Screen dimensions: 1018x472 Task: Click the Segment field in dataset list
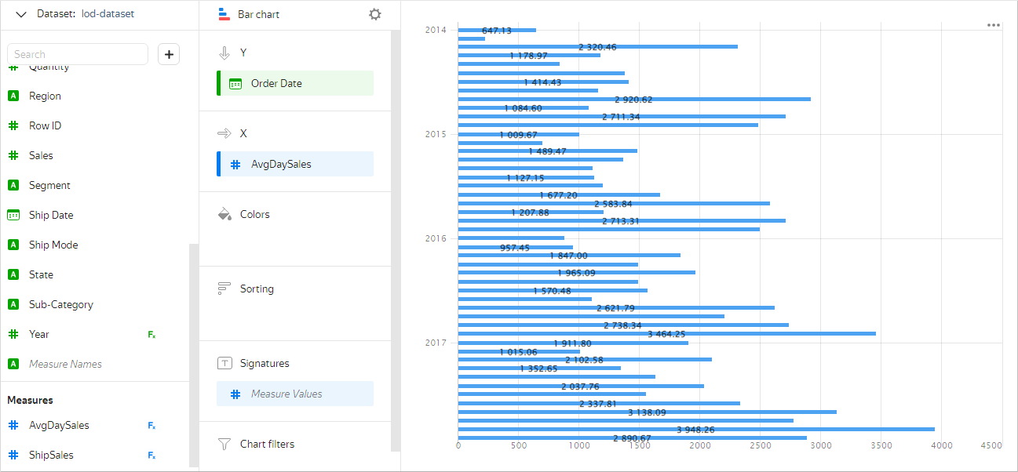click(x=49, y=185)
